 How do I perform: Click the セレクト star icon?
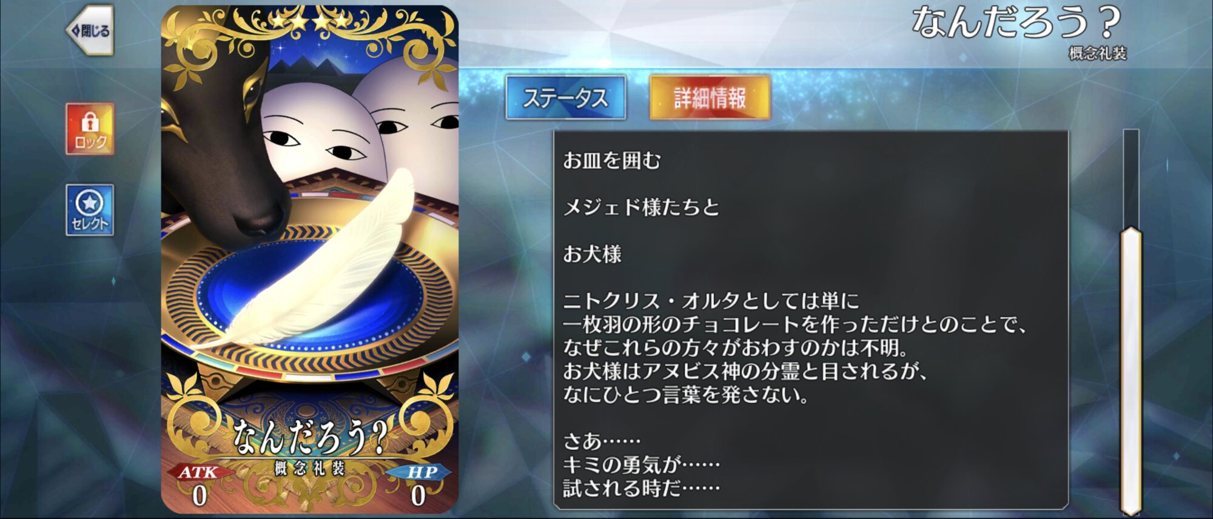point(90,210)
